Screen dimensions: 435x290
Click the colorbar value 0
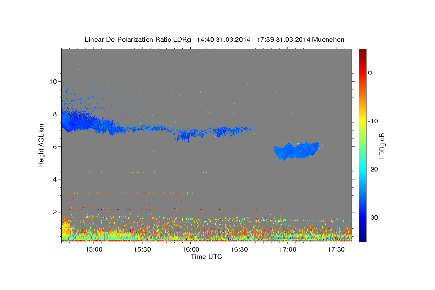coord(370,73)
